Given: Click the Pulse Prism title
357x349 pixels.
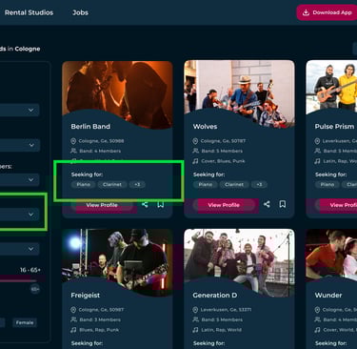Looking at the screenshot, I should pos(334,127).
